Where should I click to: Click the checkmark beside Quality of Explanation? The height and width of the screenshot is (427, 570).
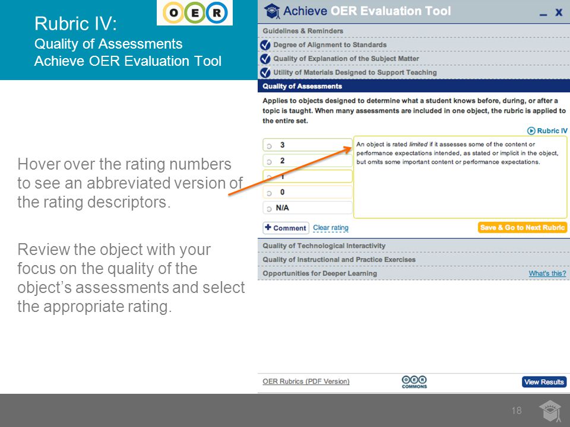coord(265,59)
